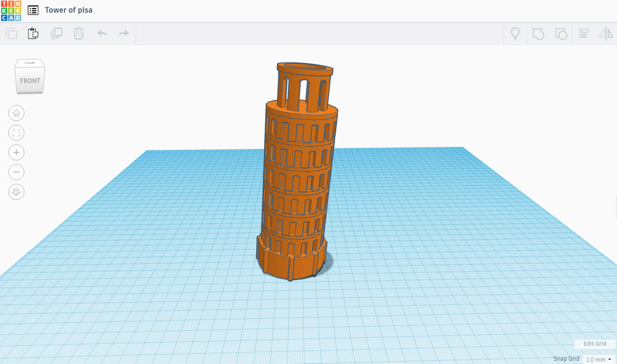Click the Paste clipboard icon

[x=33, y=34]
